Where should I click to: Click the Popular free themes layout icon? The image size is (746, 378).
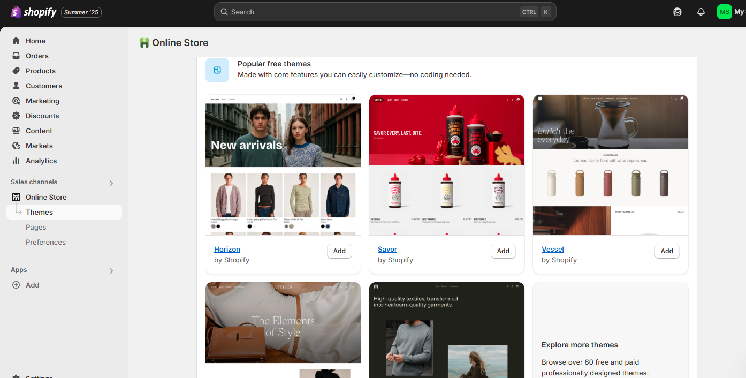coord(217,70)
